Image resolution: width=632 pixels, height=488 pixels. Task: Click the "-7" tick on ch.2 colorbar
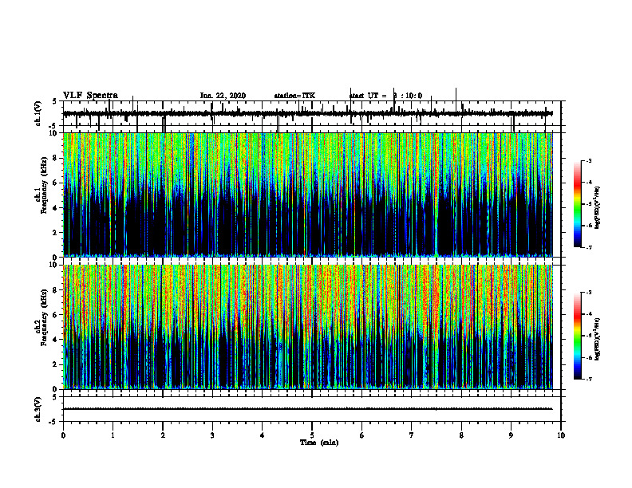[589, 379]
